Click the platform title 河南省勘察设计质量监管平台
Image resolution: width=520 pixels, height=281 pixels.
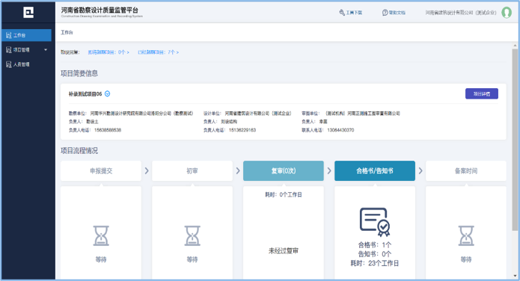pyautogui.click(x=100, y=10)
